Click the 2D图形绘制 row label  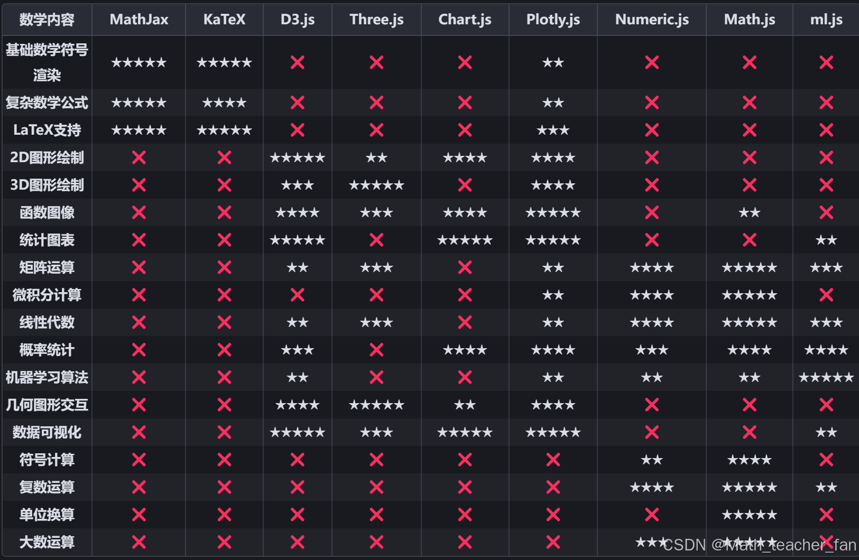47,157
